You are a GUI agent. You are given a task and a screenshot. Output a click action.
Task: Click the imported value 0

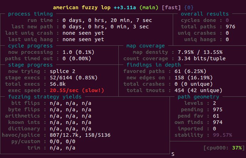[214, 129]
